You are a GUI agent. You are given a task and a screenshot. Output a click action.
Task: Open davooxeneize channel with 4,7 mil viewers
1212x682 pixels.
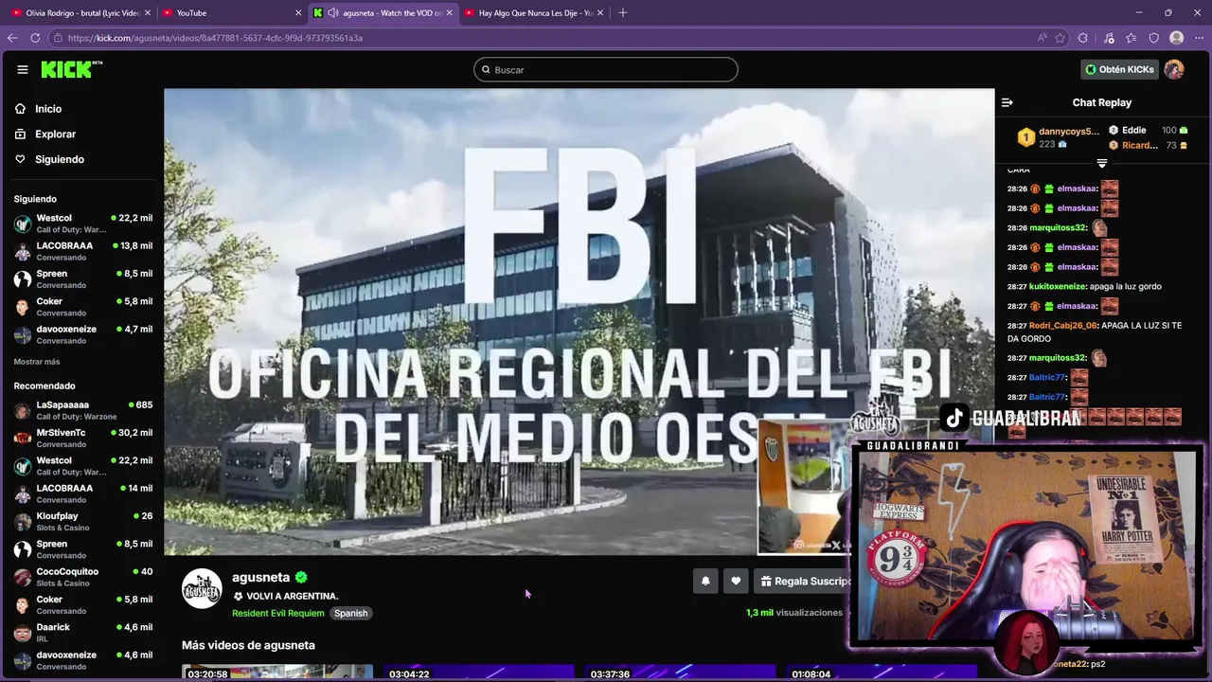click(x=83, y=334)
